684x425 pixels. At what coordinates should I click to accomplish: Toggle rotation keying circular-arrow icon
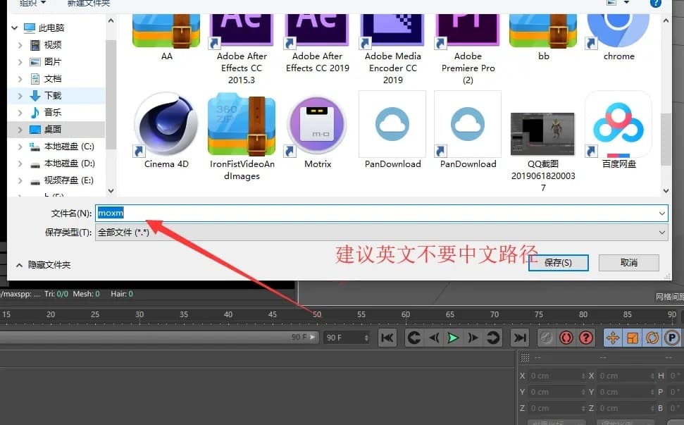coord(652,338)
